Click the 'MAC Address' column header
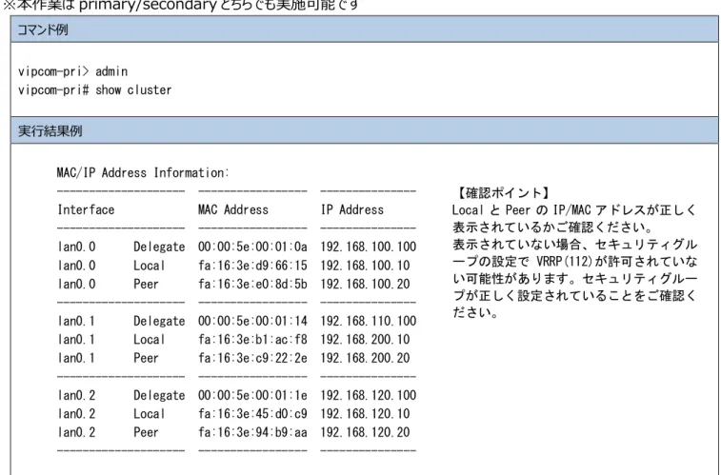721x475 pixels. point(233,210)
